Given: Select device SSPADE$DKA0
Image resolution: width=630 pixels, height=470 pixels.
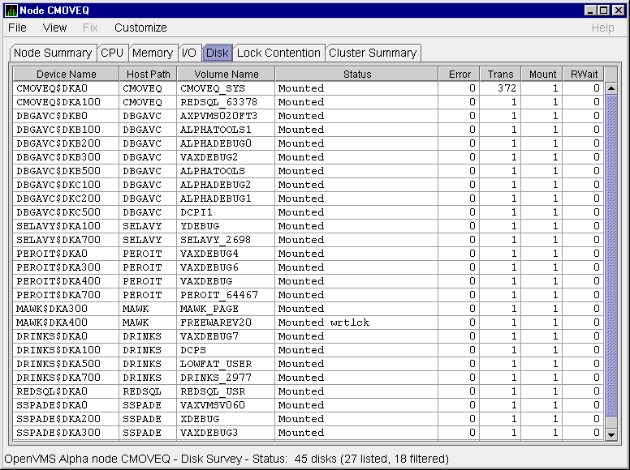Looking at the screenshot, I should [x=52, y=405].
